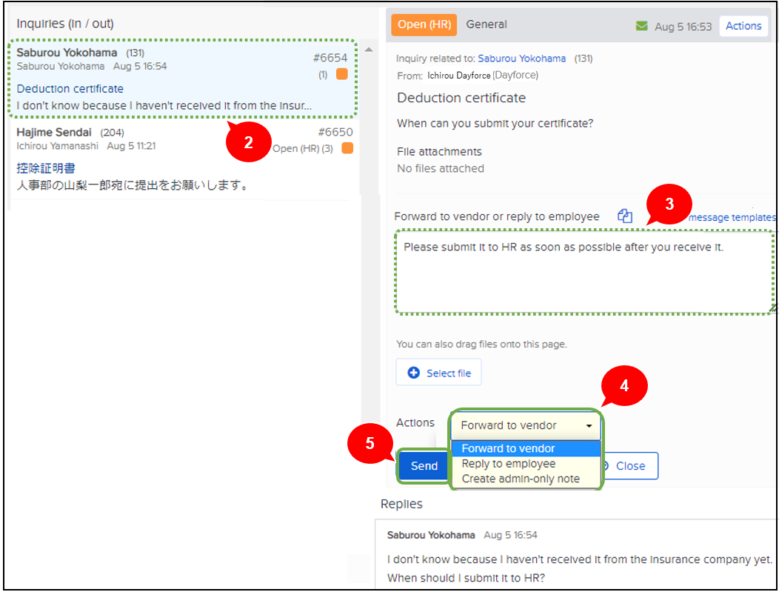
Task: Click the green envelope icon beside the date
Action: pyautogui.click(x=641, y=26)
